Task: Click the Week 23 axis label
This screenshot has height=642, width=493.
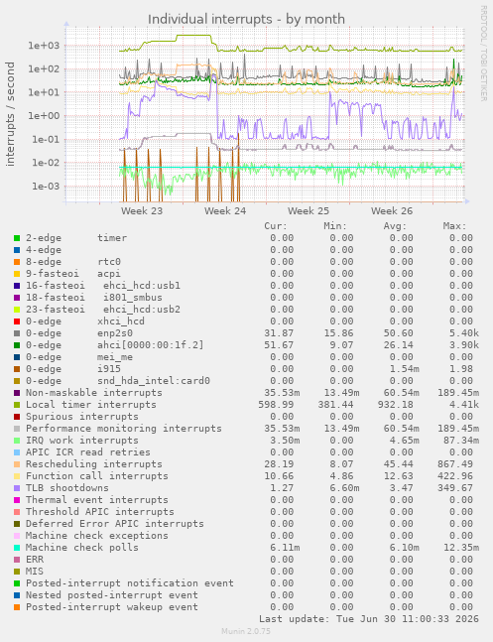Action: click(142, 211)
